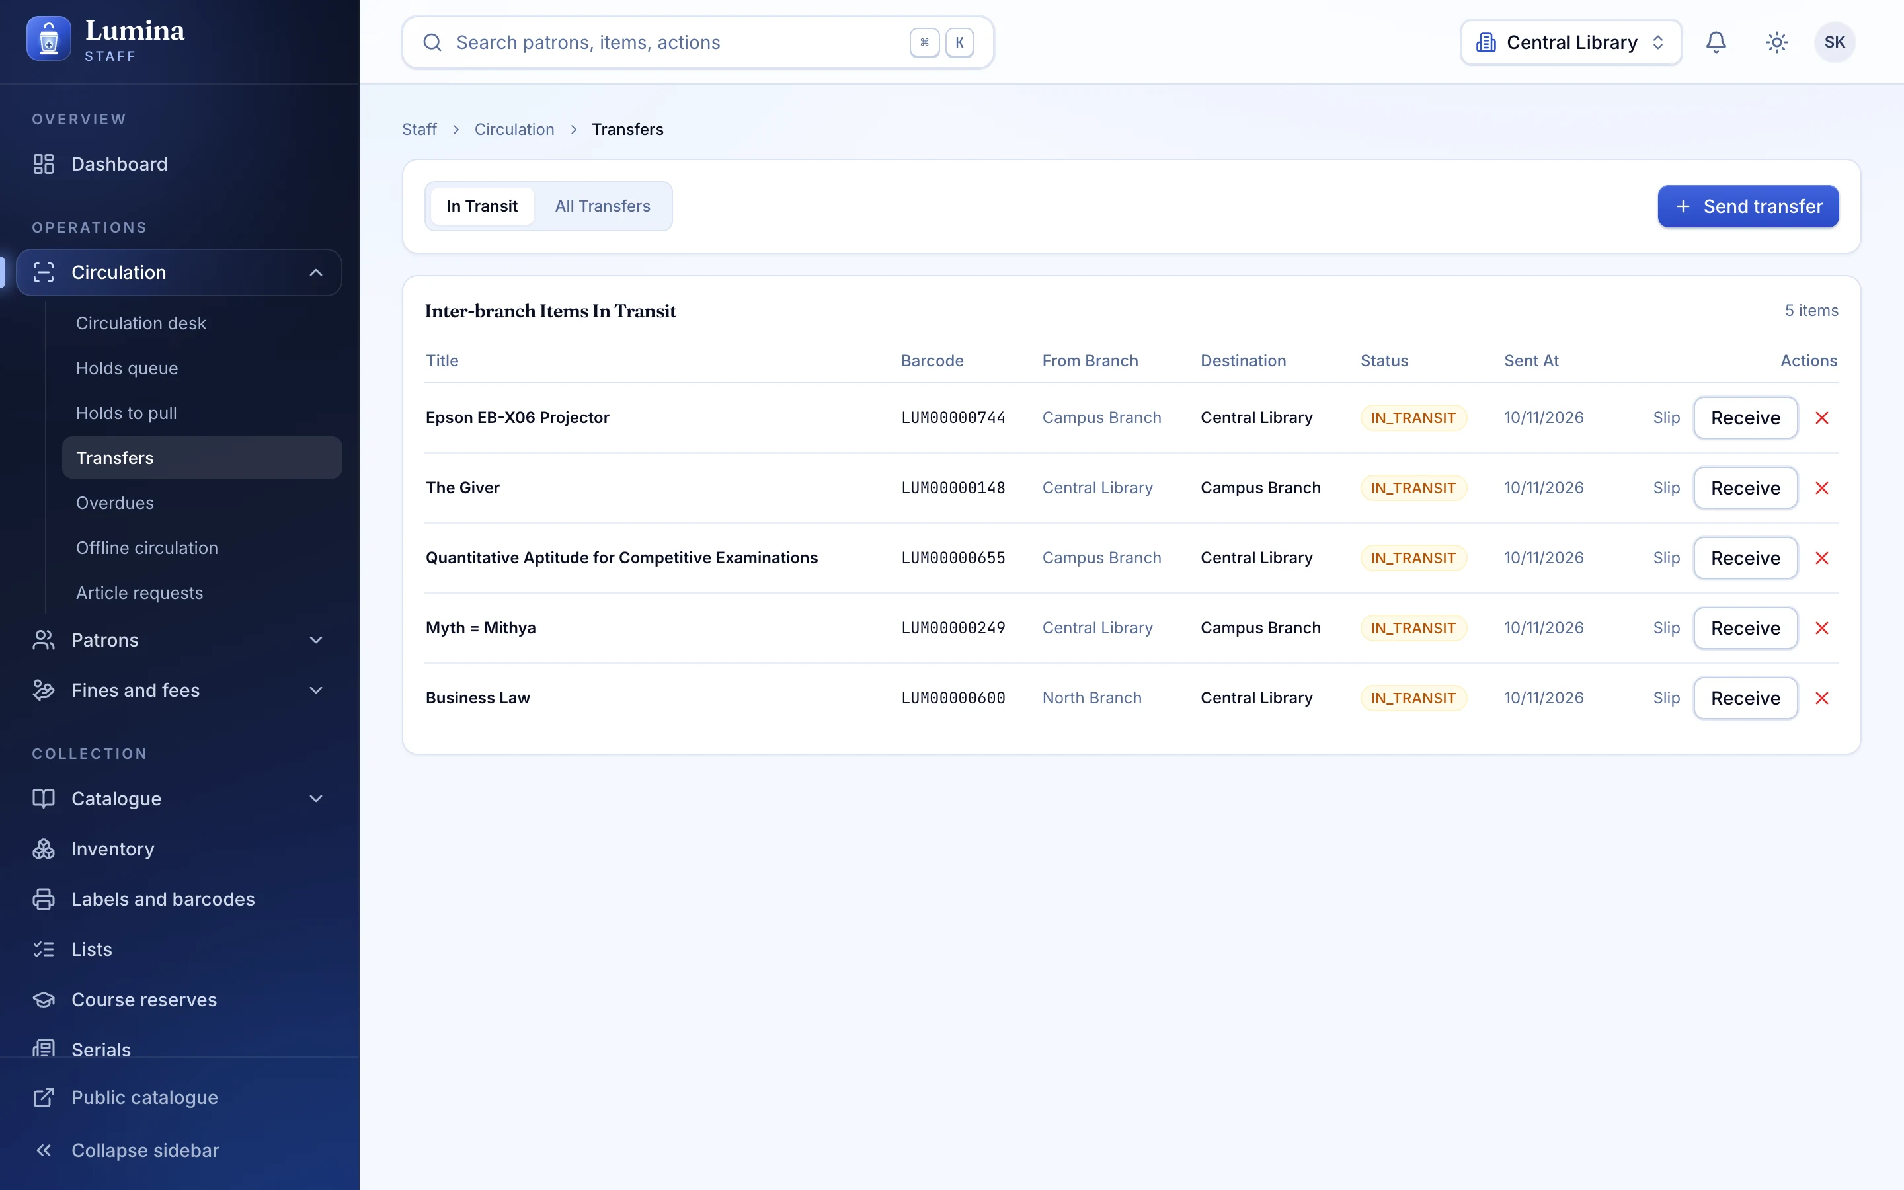The height and width of the screenshot is (1190, 1904).
Task: Click Circulation breadcrumb link
Action: click(x=514, y=129)
